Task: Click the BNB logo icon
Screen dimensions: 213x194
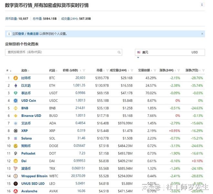Action: [x=15, y=108]
